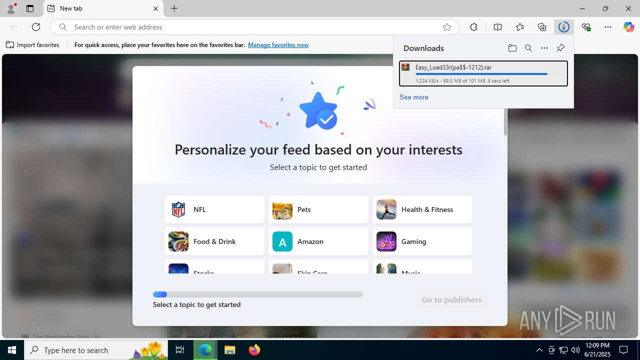Open the Collections icon
This screenshot has height=360, width=640.
click(542, 27)
